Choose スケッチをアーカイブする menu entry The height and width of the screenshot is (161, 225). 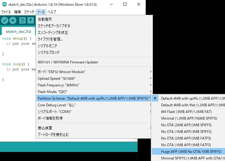94,26
